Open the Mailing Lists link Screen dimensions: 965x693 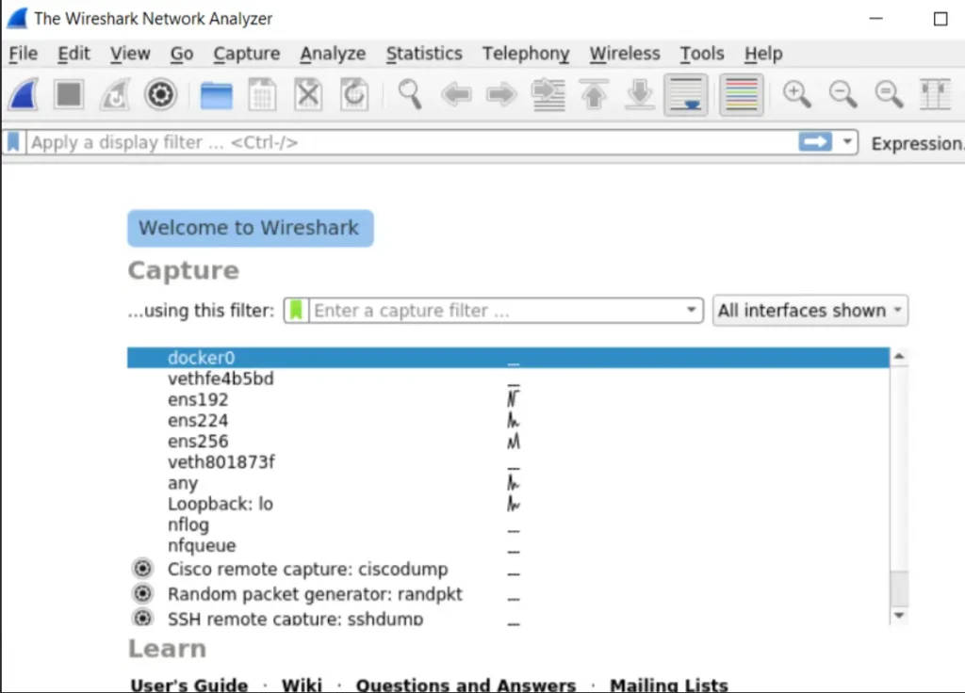[669, 685]
